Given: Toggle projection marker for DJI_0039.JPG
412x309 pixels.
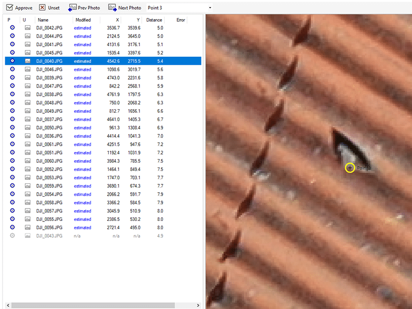Looking at the screenshot, I should click(x=12, y=78).
